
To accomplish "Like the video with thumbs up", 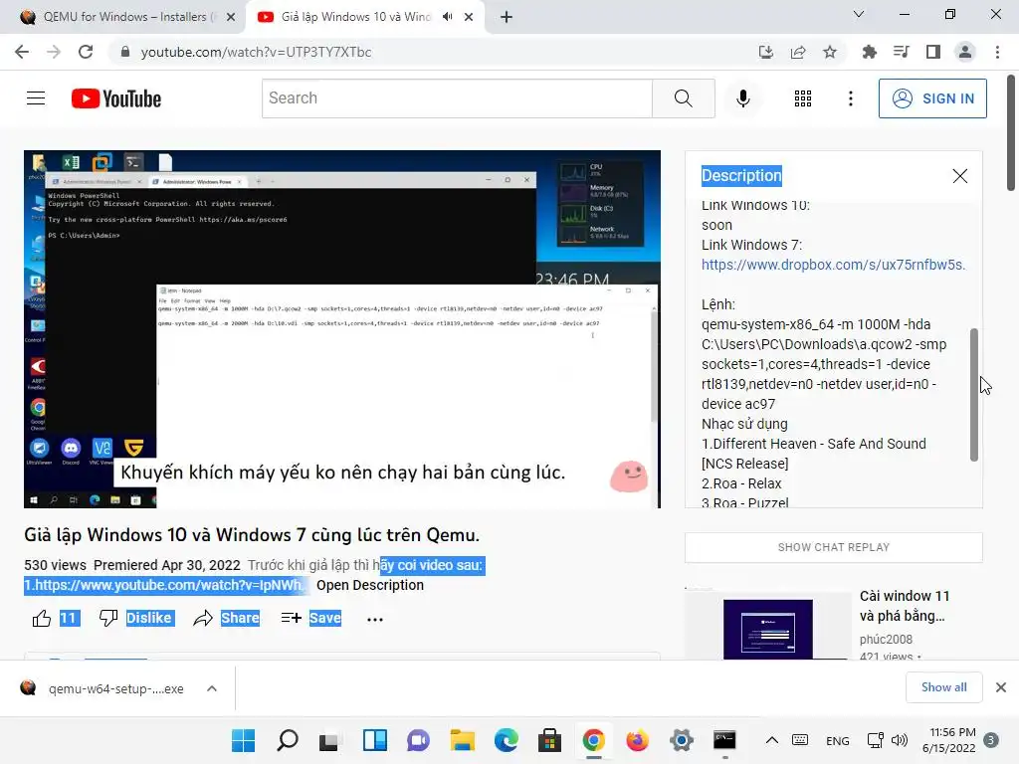I will pos(42,618).
